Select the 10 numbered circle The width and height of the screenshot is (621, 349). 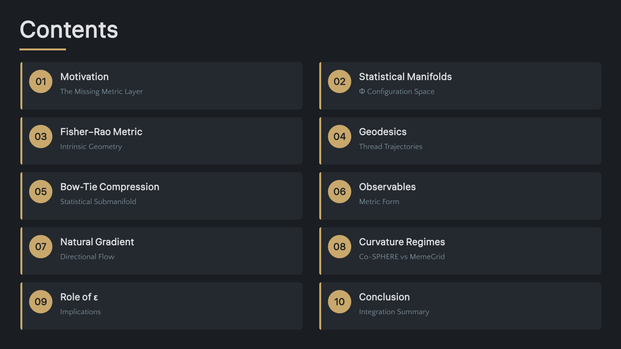click(340, 302)
